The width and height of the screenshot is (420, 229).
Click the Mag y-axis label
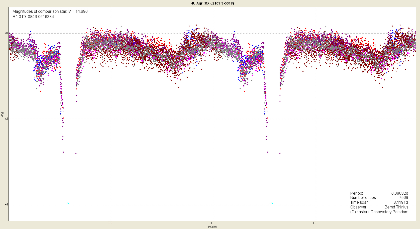click(x=2, y=114)
